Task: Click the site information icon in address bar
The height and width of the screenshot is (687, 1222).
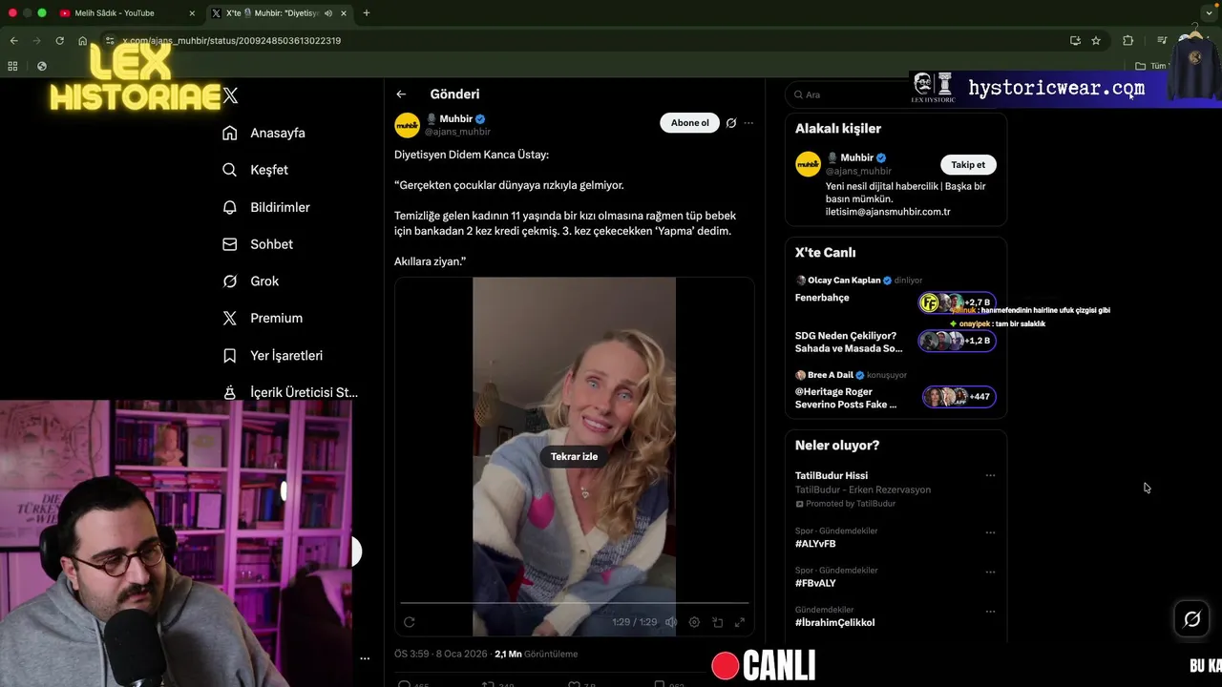Action: point(110,41)
